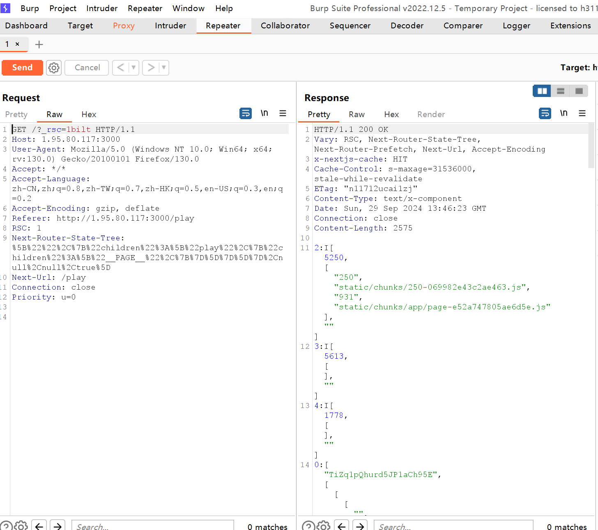The width and height of the screenshot is (598, 530).
Task: Toggle non-printable characters in Response panel
Action: tap(564, 113)
